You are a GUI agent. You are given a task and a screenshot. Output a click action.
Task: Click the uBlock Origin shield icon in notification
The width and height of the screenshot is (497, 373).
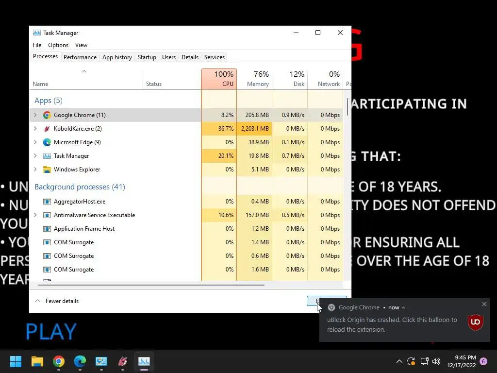(x=476, y=322)
